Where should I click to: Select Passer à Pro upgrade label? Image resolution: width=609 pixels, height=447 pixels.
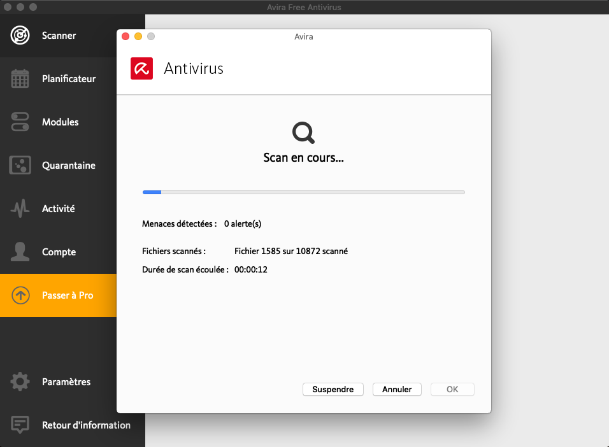pos(68,295)
